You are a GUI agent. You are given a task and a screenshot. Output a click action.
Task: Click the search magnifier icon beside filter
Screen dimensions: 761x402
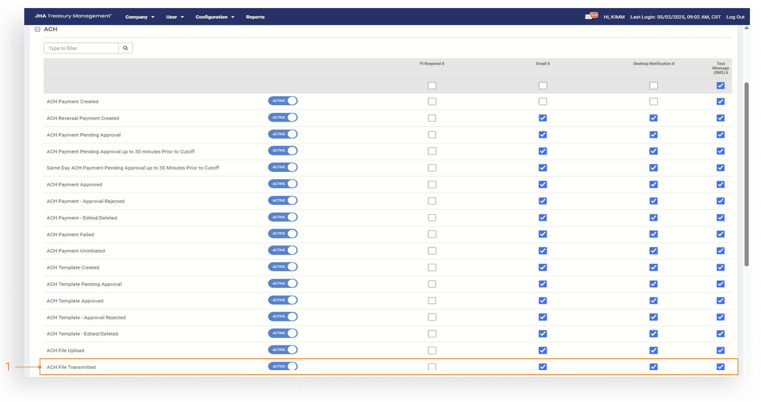coord(126,48)
